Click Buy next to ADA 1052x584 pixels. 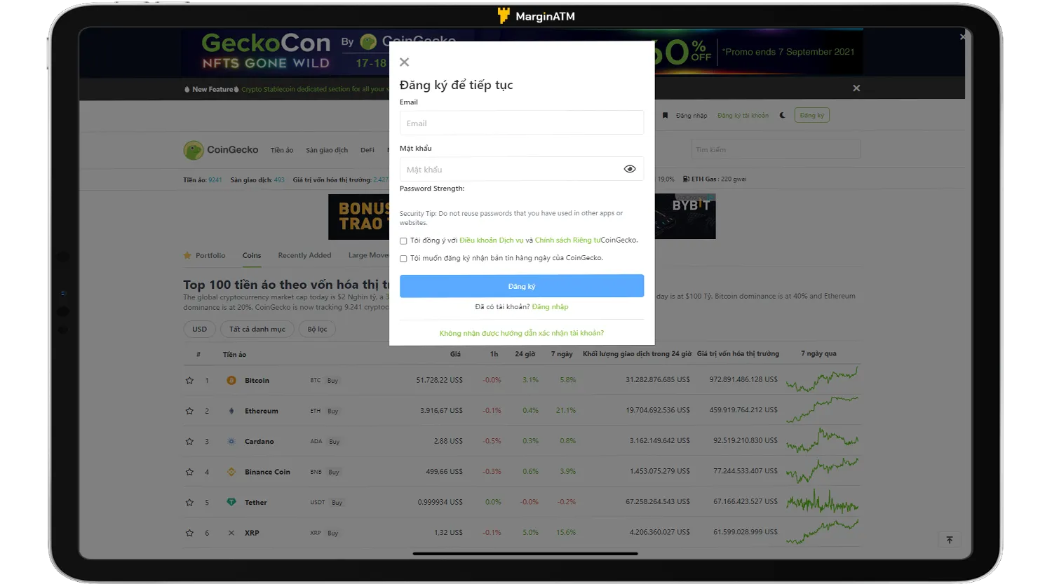pyautogui.click(x=334, y=442)
